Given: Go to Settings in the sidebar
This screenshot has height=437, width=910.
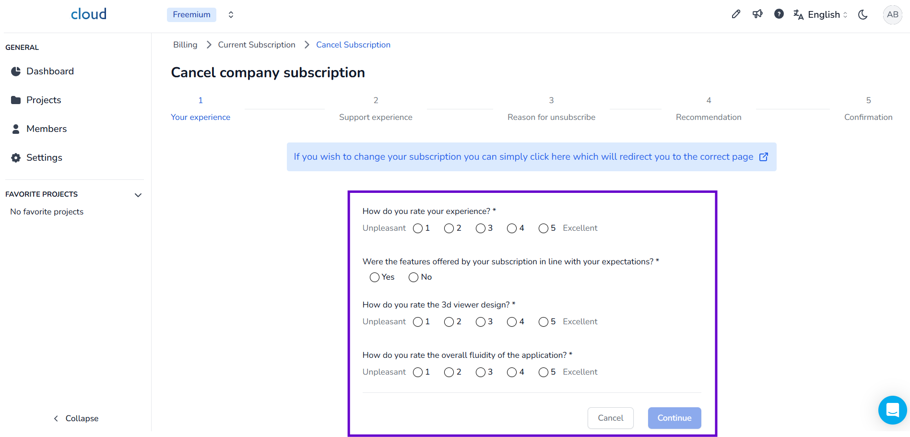Looking at the screenshot, I should pyautogui.click(x=44, y=158).
